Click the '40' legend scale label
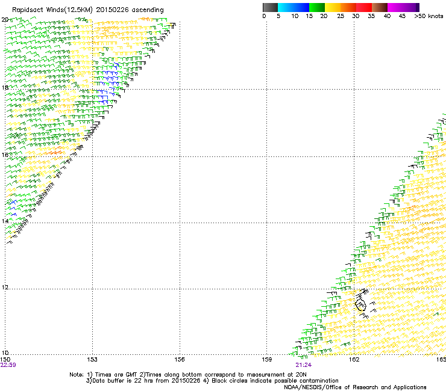This screenshot has height=391, width=446. coord(387,16)
